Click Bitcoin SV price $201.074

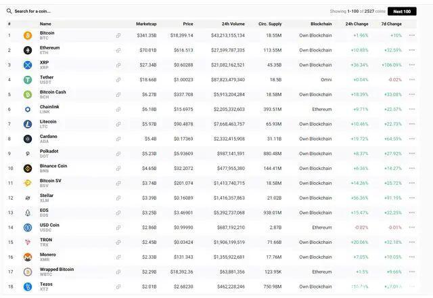(183, 183)
